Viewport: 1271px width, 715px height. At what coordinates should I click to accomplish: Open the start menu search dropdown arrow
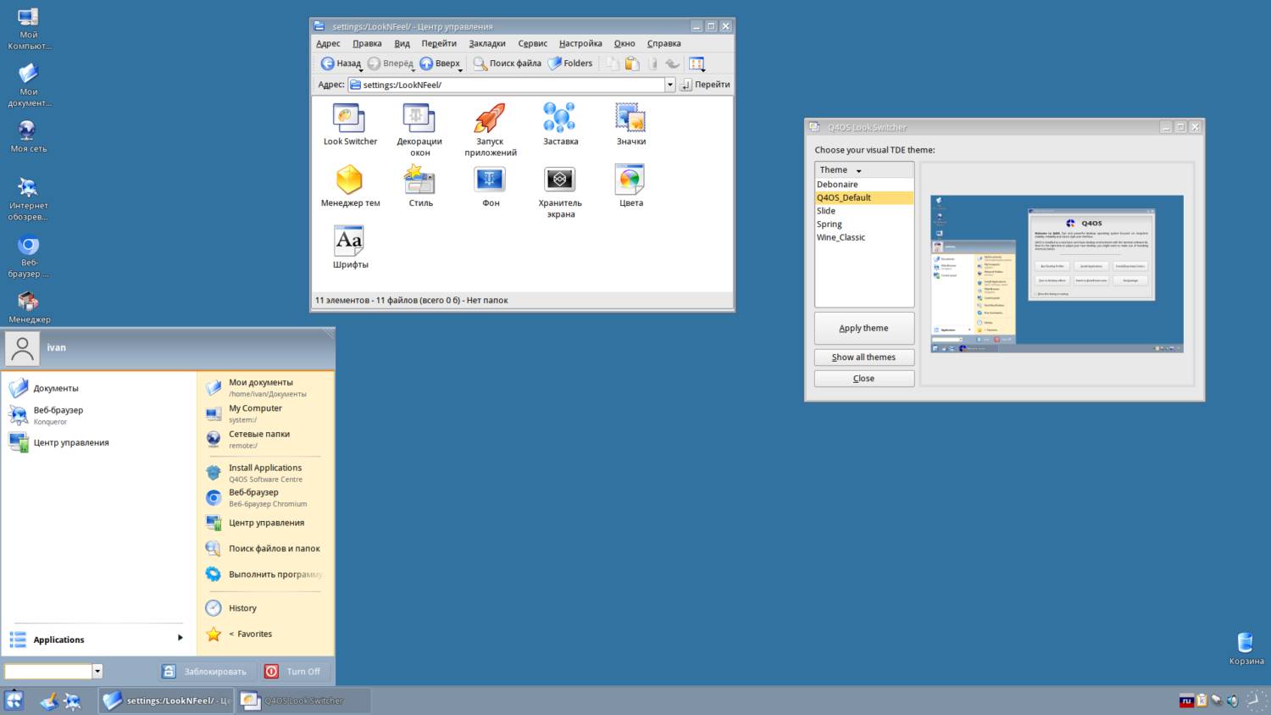pos(97,672)
